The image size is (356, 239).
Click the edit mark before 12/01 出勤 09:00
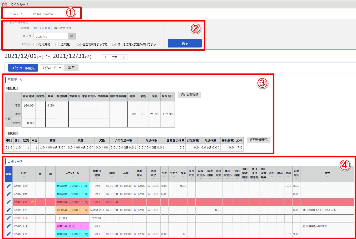tap(107, 186)
